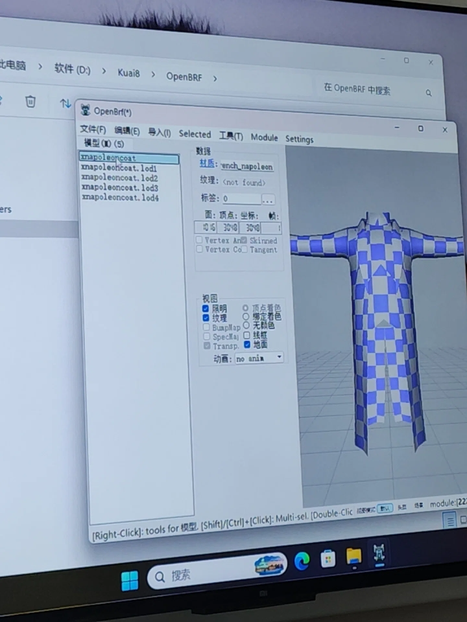Screen dimensions: 467x622
Task: Expand chevron after 软件 (D:) breadcrumb
Action: point(104,71)
